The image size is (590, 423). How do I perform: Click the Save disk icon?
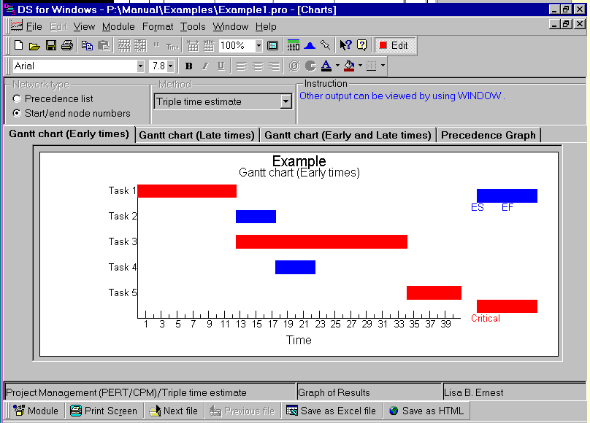coord(51,45)
